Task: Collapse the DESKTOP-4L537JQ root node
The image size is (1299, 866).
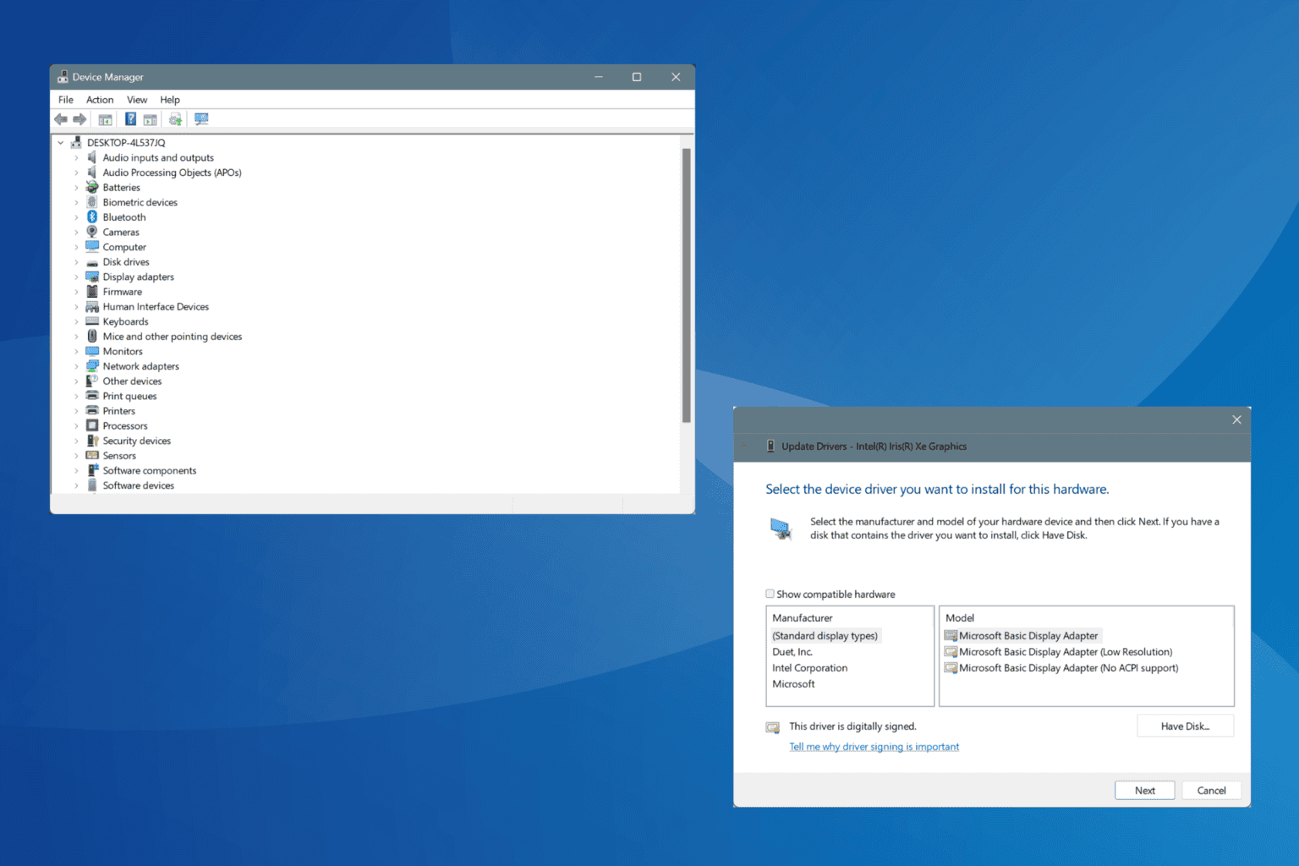Action: [x=61, y=143]
